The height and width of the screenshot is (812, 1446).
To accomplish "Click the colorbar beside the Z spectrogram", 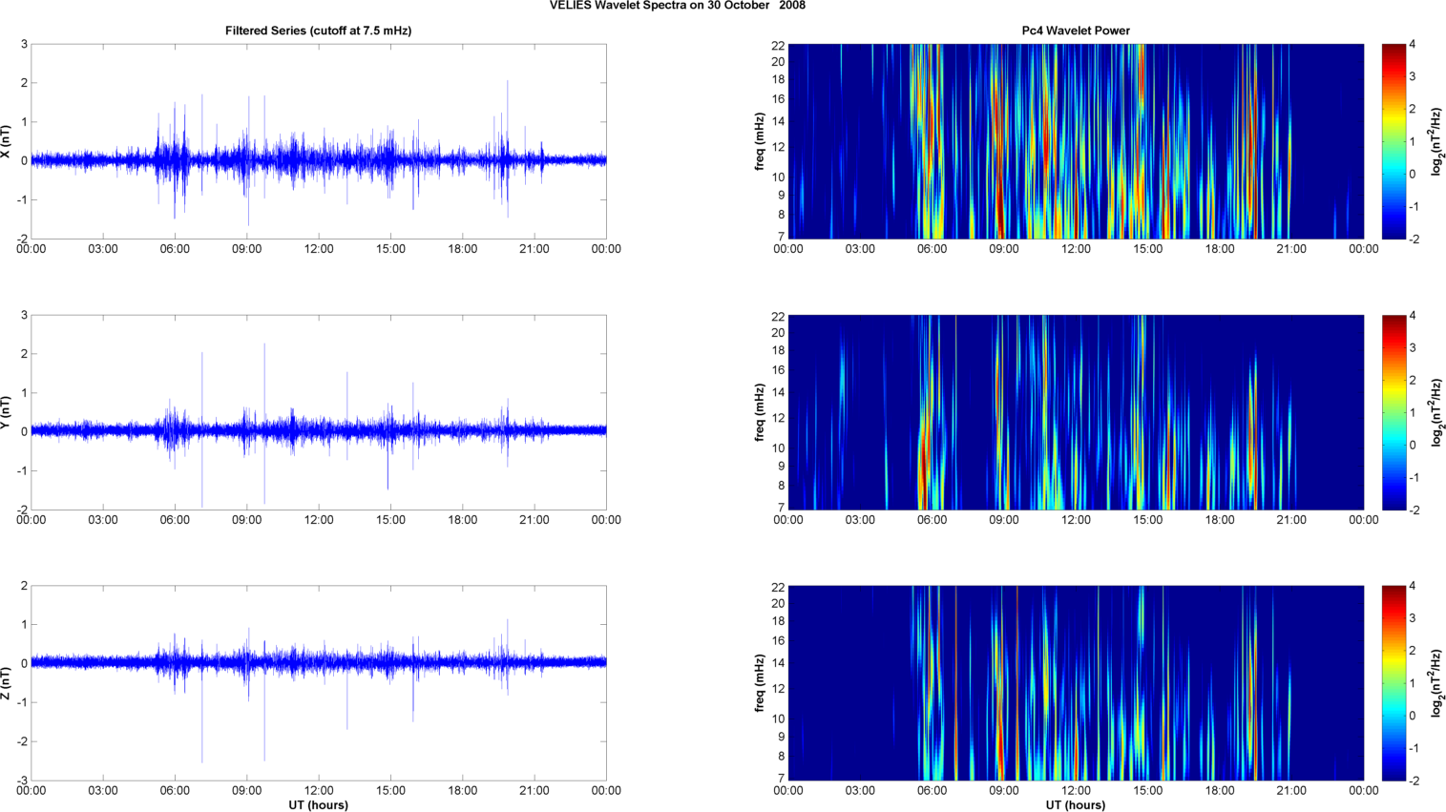I will tap(1394, 683).
